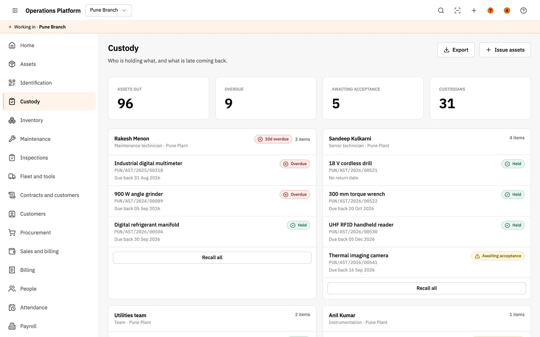Click the 10d overdue badge
The image size is (540, 337).
click(x=273, y=139)
